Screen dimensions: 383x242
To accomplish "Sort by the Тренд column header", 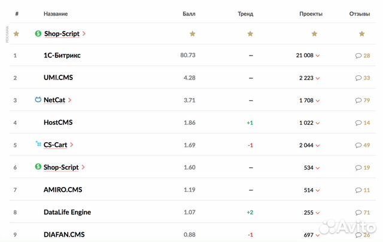I will [245, 14].
